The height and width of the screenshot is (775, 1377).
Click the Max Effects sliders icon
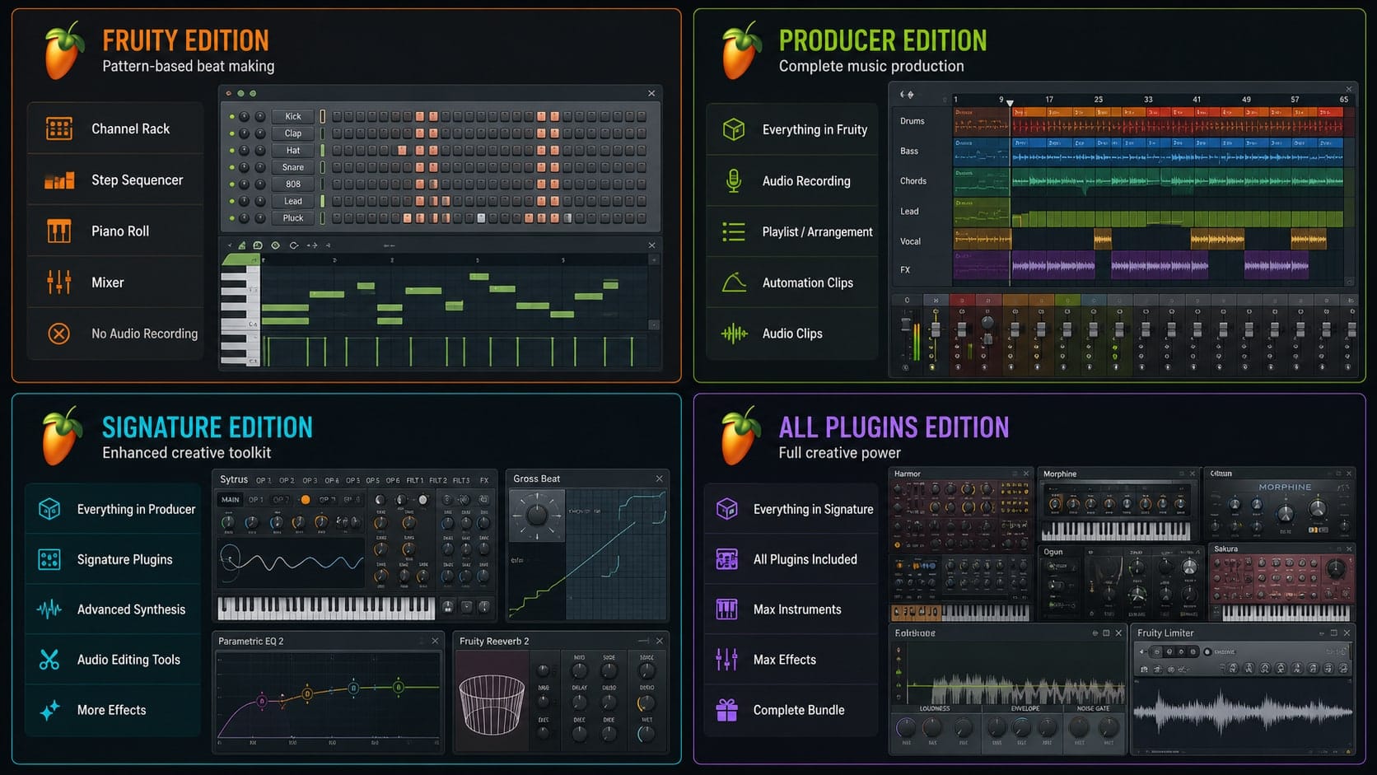(727, 660)
